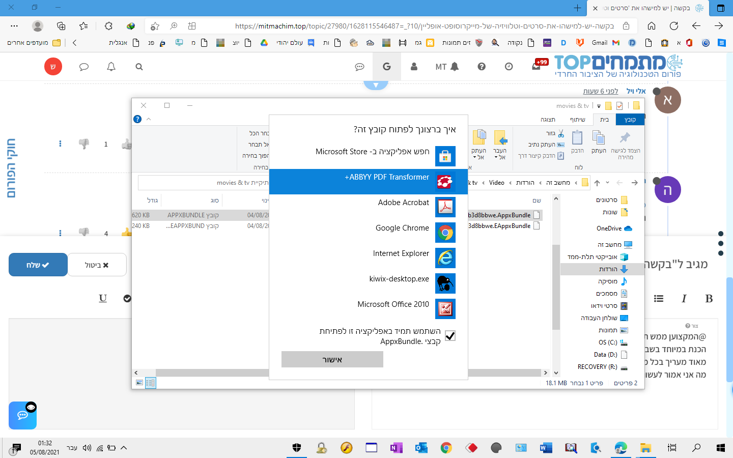Screen dimensions: 733x458
Task: Open the בית ribbon tab in Explorer
Action: tap(604, 120)
